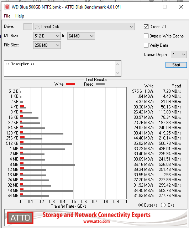Click the ATTO Disk Benchmark title bar icon
The image size is (189, 228).
tap(7, 7)
